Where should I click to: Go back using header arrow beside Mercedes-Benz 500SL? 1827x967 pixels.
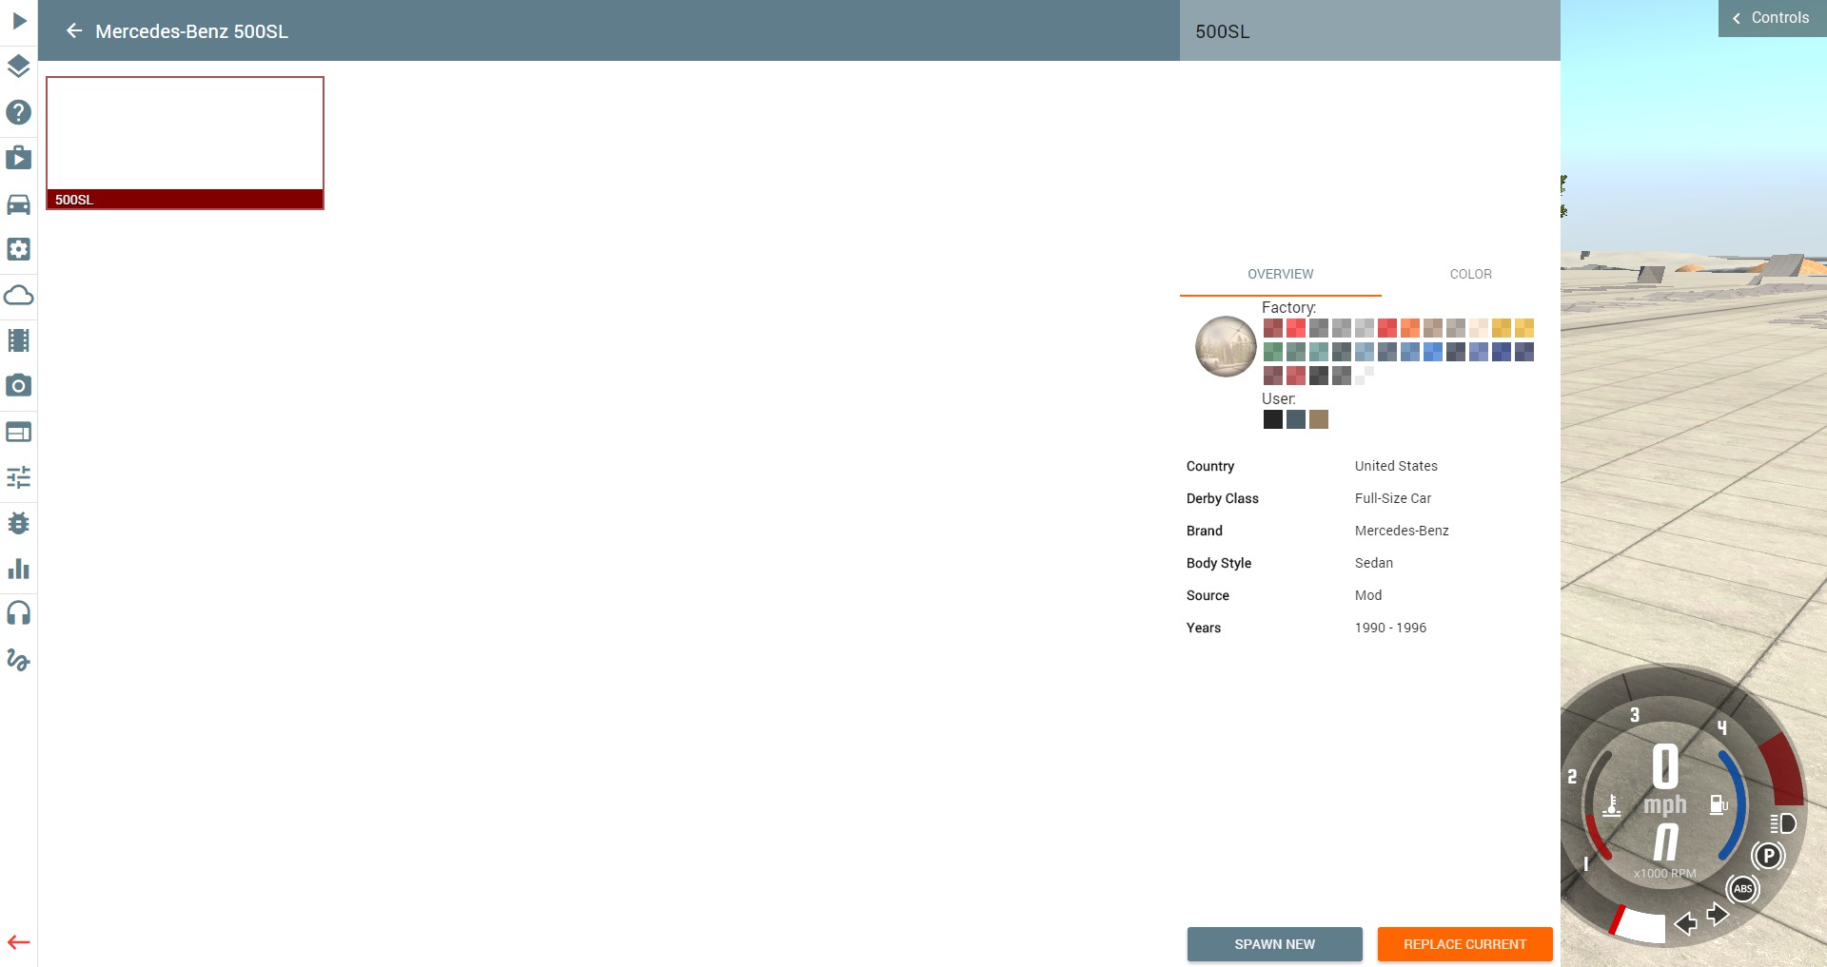click(x=74, y=31)
